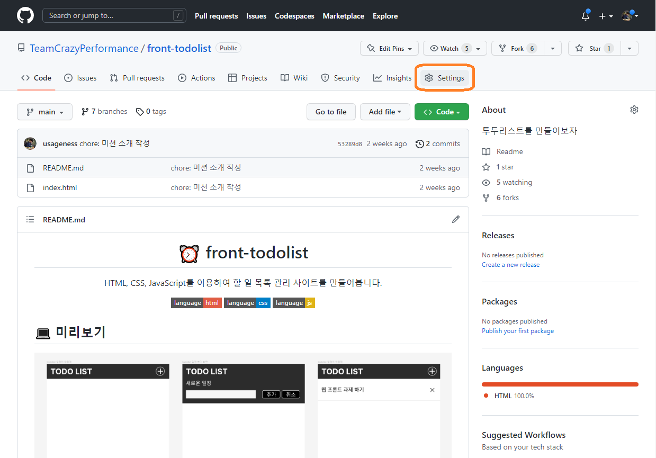The image size is (656, 458).
Task: Open index.html file
Action: tap(60, 187)
